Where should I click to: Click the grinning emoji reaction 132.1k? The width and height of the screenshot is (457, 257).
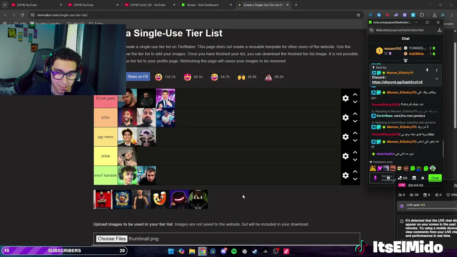tap(165, 77)
